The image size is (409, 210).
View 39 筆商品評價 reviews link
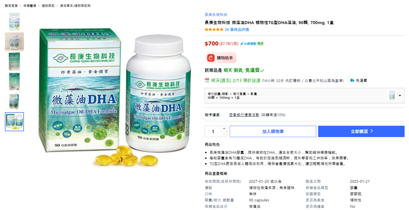(x=237, y=29)
